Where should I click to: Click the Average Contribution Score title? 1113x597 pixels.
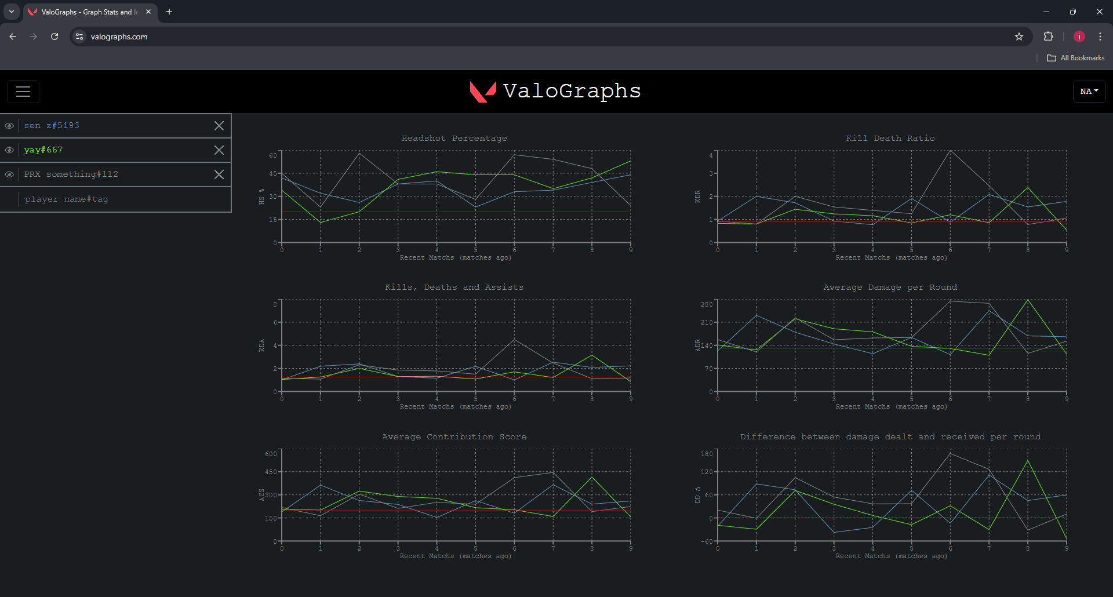point(454,437)
